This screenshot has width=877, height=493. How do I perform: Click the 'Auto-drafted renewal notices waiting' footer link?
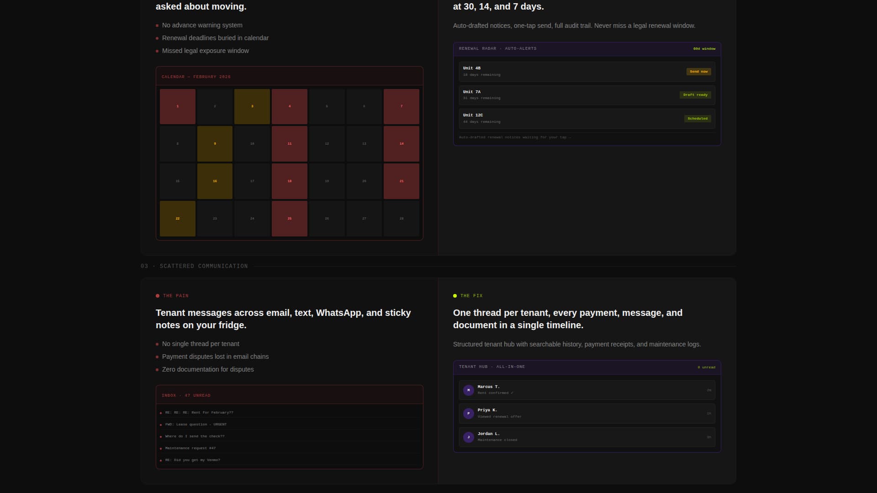pos(515,137)
